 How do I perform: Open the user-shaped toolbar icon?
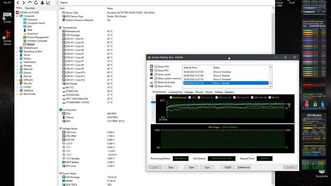[x=42, y=3]
